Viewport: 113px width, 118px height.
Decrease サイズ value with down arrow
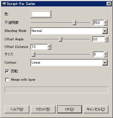coord(105,56)
